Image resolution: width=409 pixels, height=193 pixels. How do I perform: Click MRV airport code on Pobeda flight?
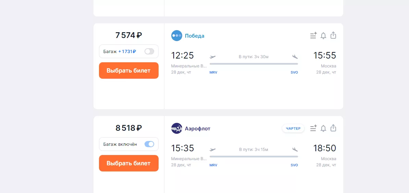(213, 73)
